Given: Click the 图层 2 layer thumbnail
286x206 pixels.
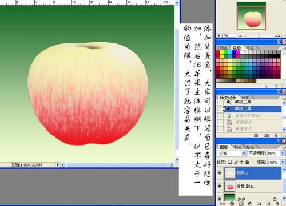Looking at the screenshot, I should pyautogui.click(x=229, y=173).
